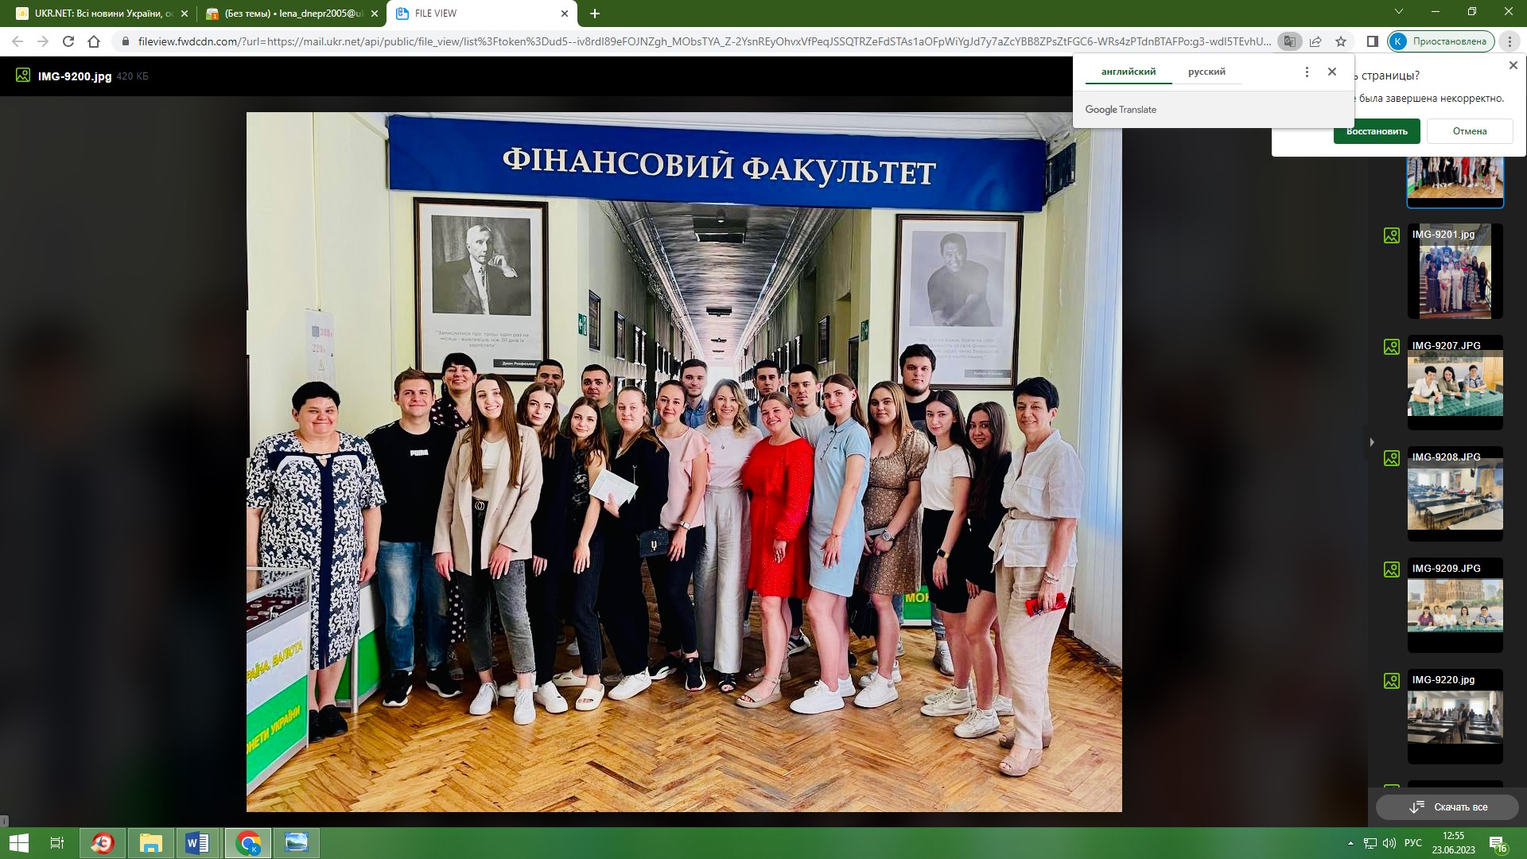
Task: Open Windows Task View
Action: coord(56,843)
